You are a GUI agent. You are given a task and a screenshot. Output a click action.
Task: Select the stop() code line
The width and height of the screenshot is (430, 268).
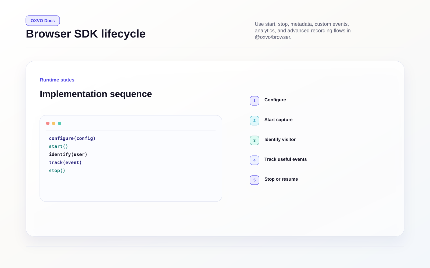tap(57, 170)
